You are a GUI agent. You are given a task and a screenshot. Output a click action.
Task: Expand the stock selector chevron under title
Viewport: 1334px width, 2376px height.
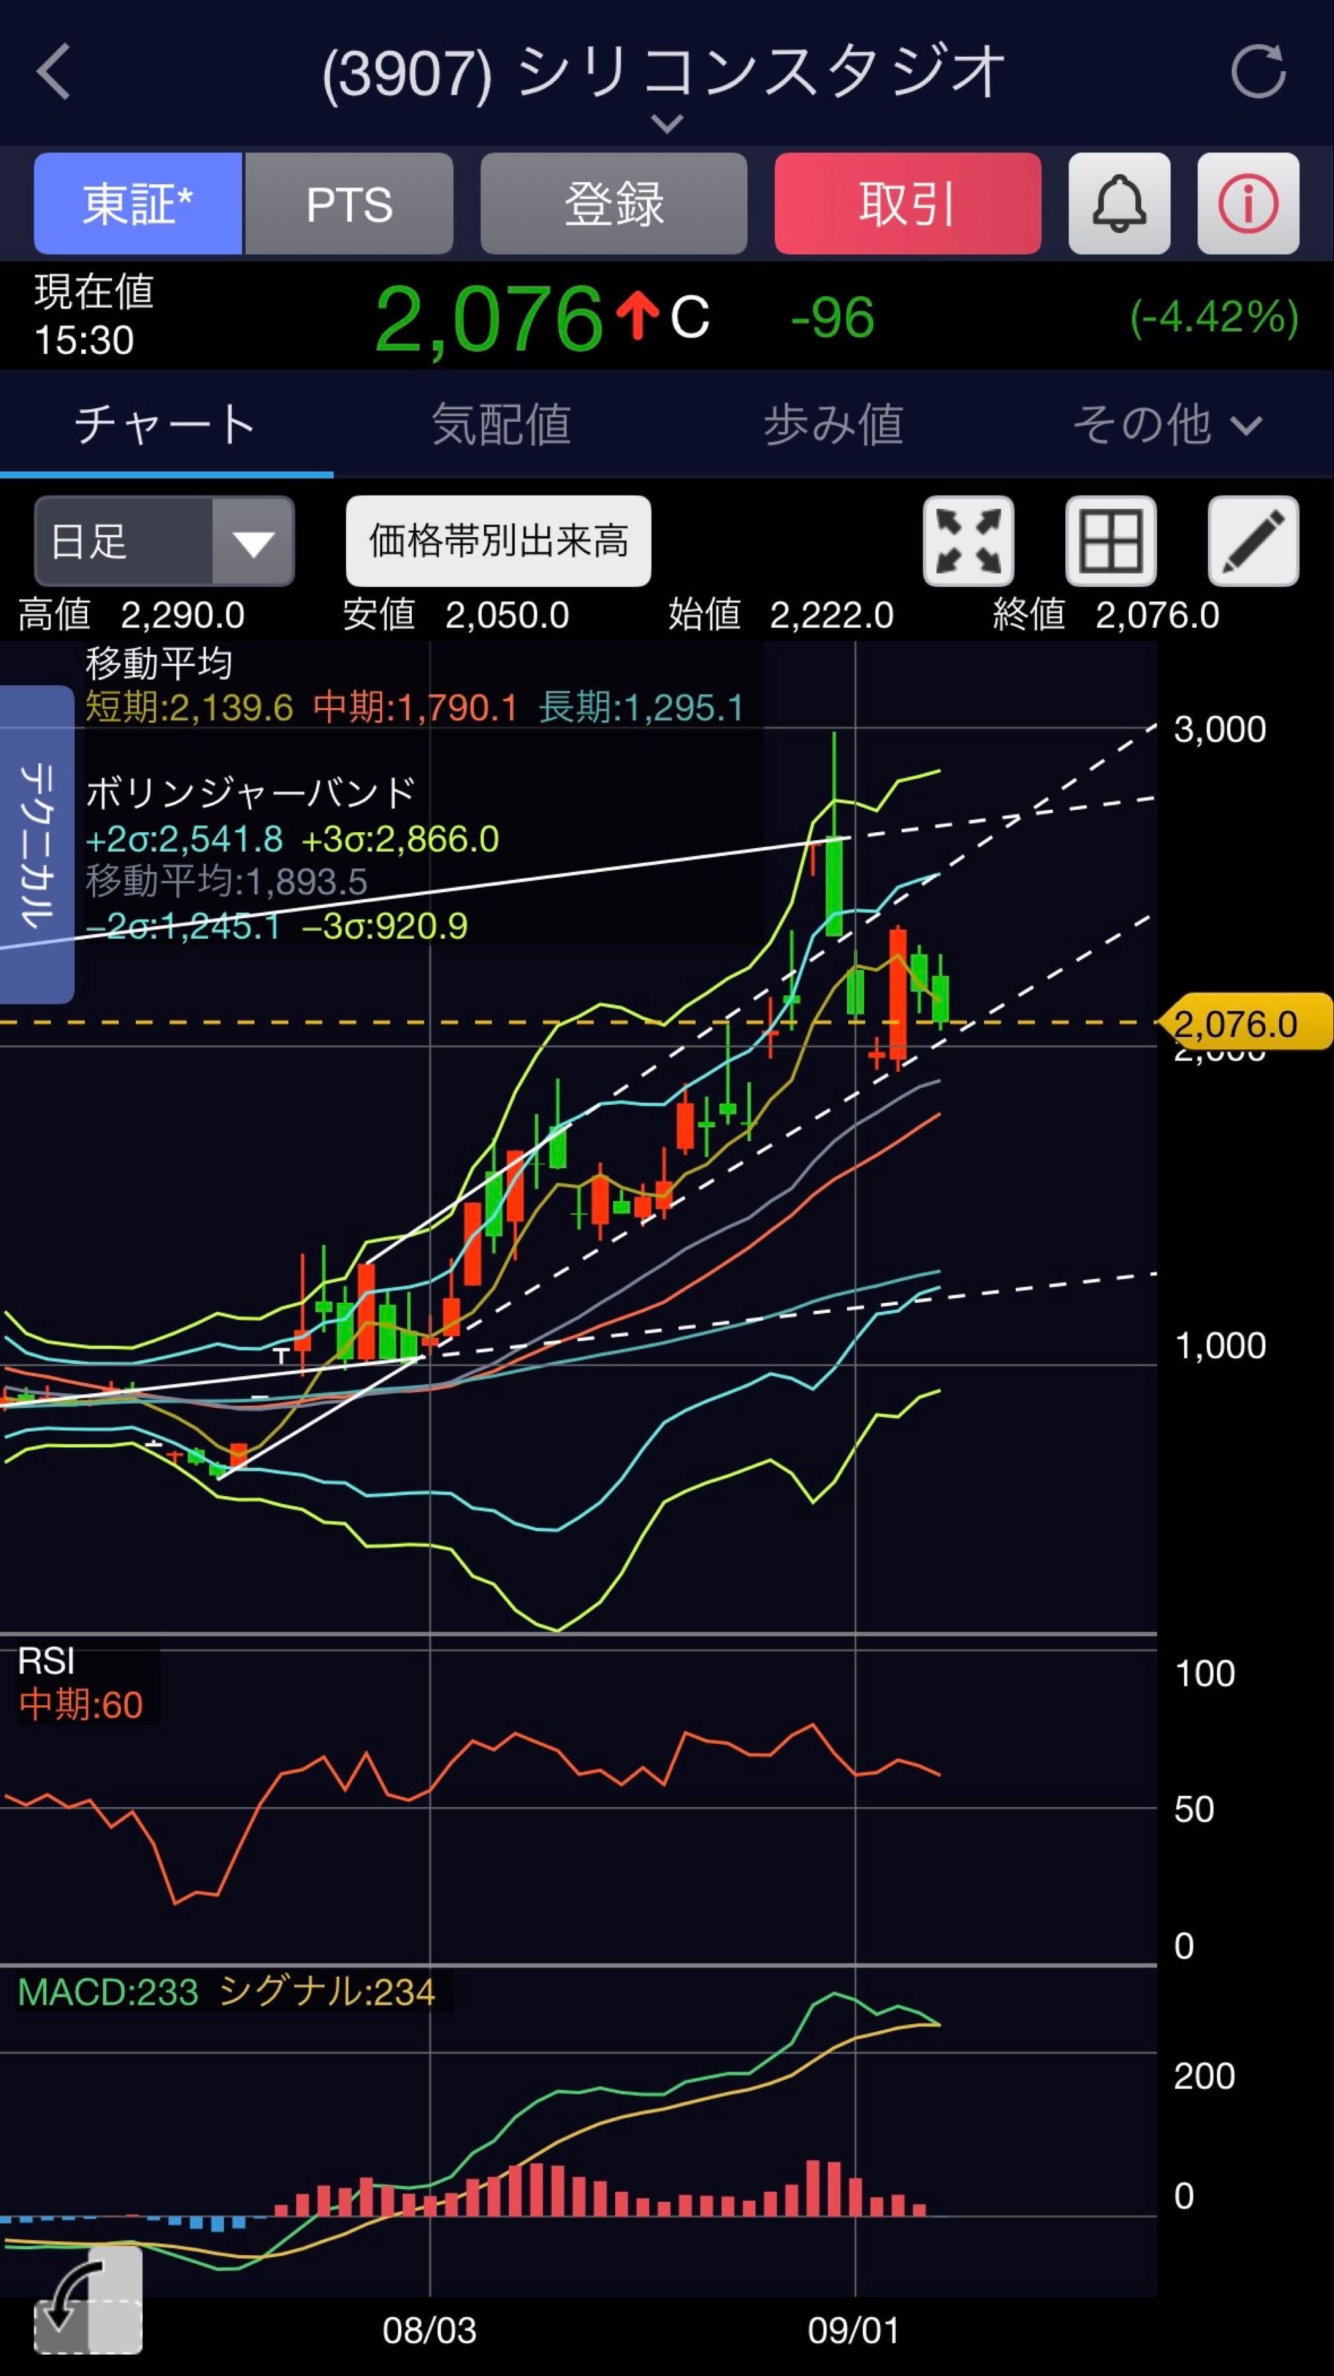(x=667, y=123)
